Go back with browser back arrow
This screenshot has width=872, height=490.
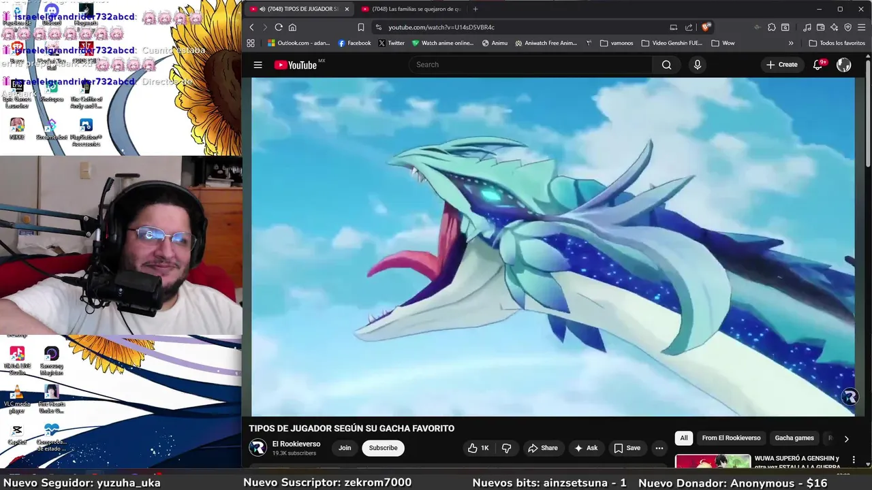point(251,27)
